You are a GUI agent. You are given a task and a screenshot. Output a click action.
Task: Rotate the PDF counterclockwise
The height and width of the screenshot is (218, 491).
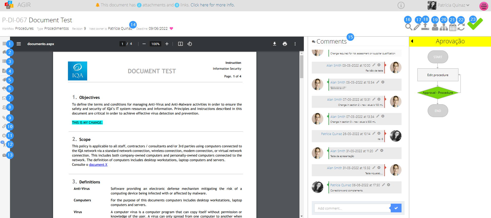point(190,44)
